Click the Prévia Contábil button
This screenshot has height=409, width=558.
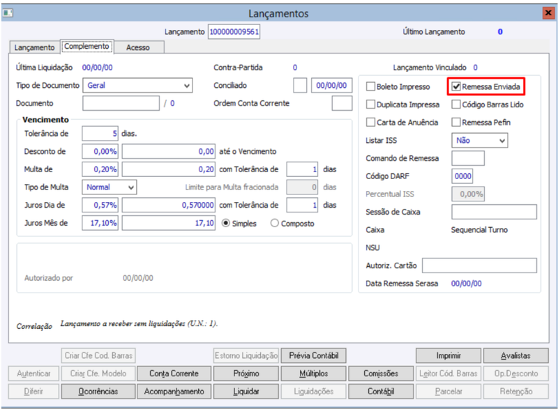pos(313,355)
